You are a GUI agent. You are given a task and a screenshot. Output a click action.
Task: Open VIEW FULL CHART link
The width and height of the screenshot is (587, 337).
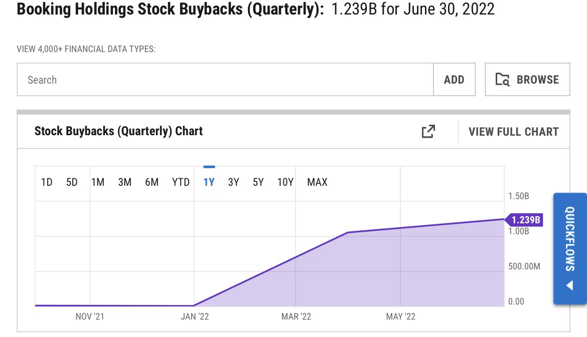[514, 132]
